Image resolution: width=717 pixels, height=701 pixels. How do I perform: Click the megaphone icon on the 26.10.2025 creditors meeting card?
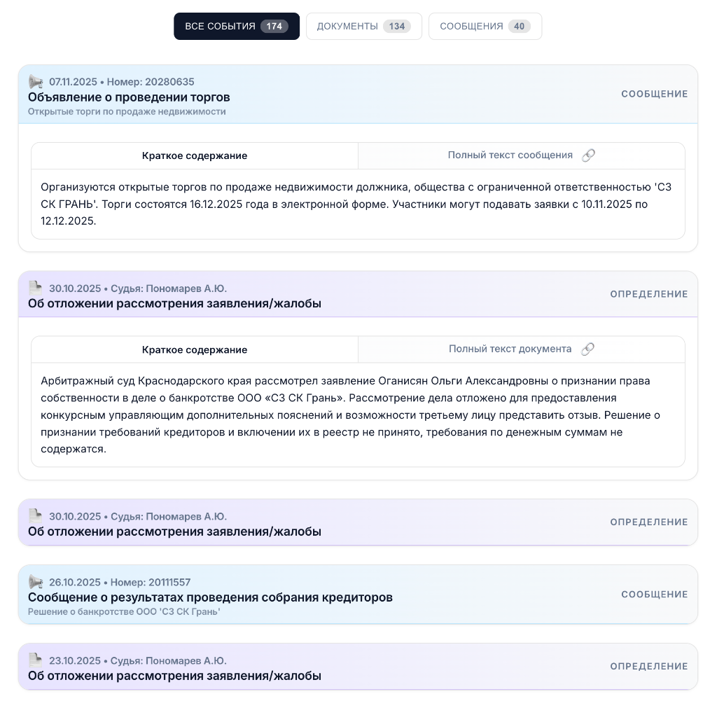(36, 581)
